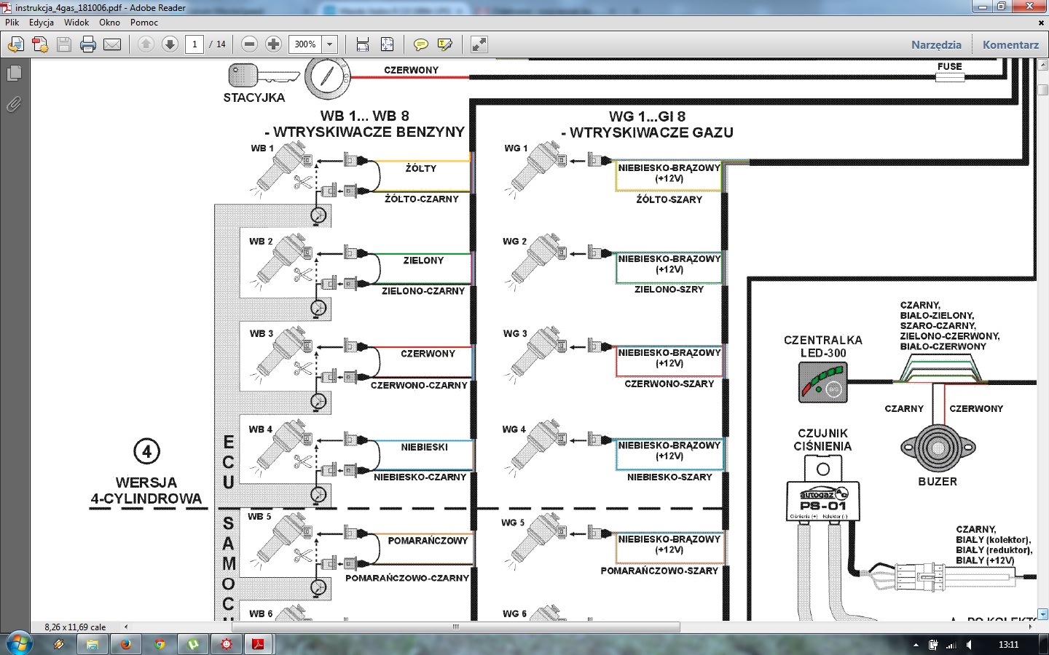Select the highlight text tool
Viewport: 1049px width, 655px height.
[x=444, y=44]
